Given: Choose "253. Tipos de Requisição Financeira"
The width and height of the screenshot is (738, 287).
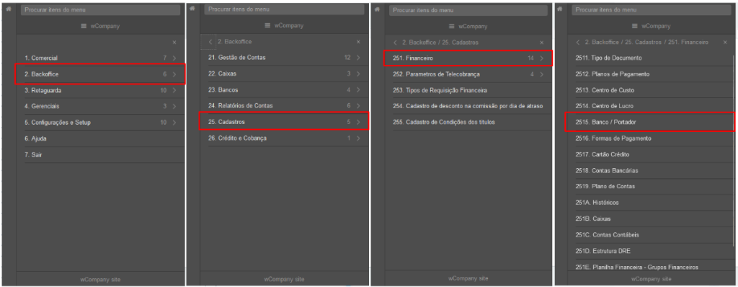Looking at the screenshot, I should click(468, 90).
